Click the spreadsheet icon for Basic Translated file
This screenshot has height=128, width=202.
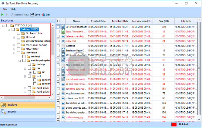[63, 31]
